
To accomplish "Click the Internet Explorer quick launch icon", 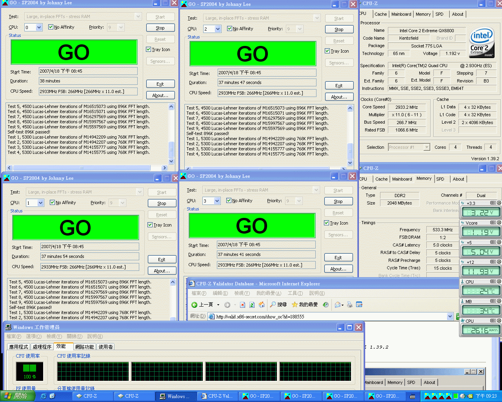I will (x=43, y=396).
